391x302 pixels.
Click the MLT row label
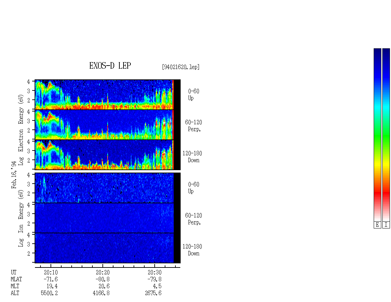click(15, 286)
